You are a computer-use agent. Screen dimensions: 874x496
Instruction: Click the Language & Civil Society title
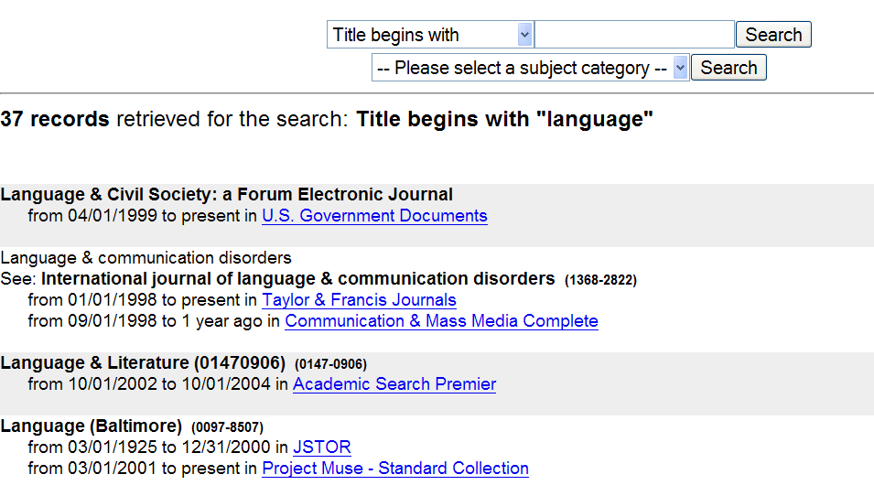click(x=227, y=194)
